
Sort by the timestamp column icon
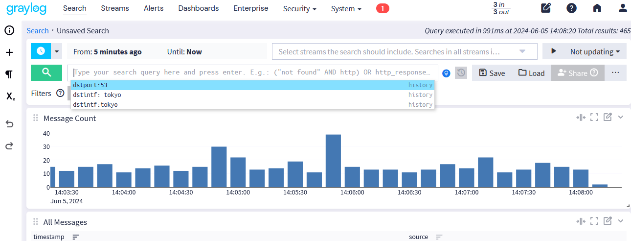(75, 237)
